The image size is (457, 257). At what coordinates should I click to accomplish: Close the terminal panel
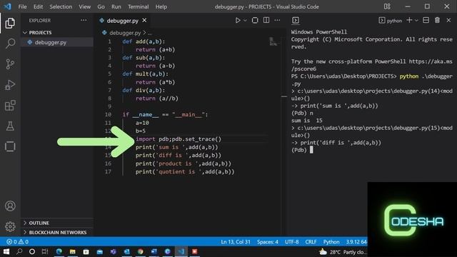(x=448, y=20)
